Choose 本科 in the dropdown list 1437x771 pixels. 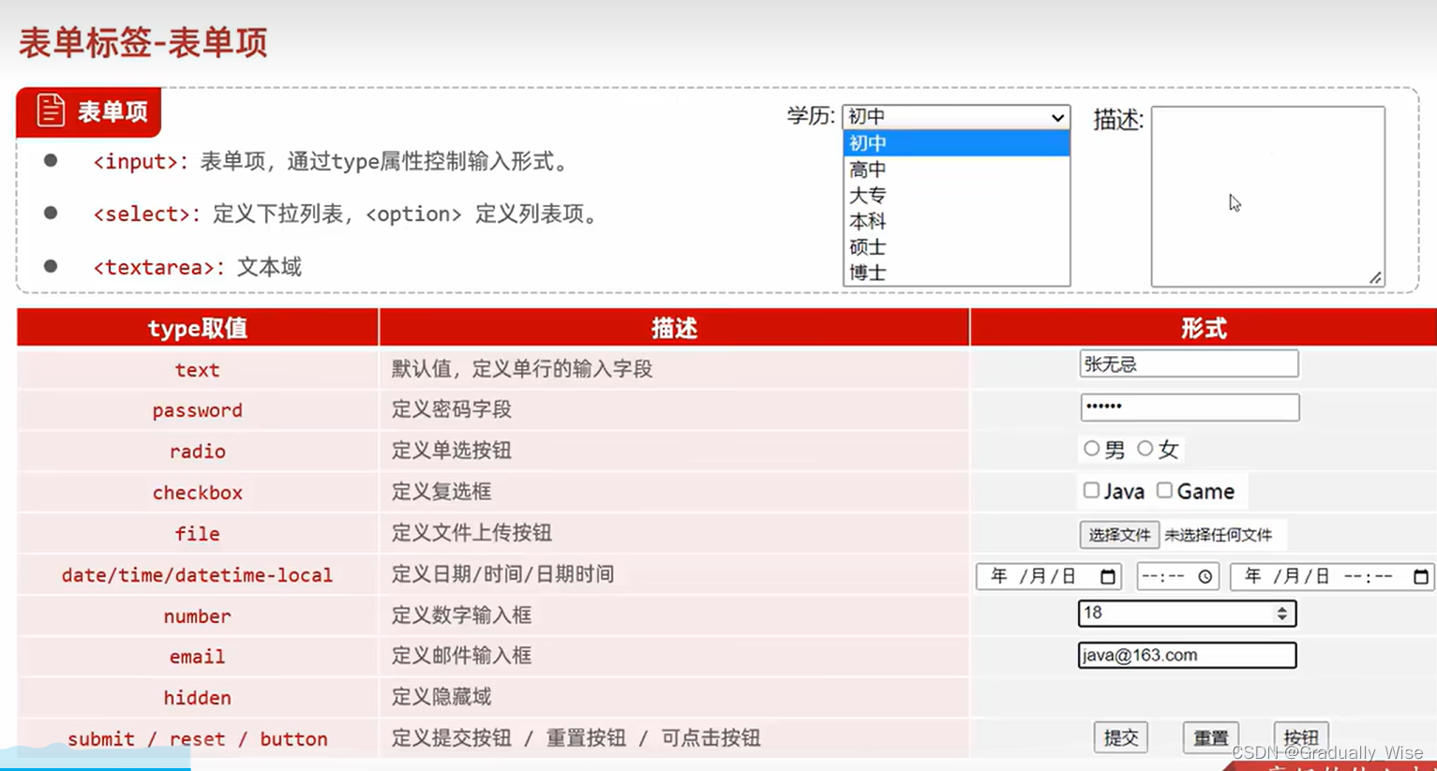(956, 222)
